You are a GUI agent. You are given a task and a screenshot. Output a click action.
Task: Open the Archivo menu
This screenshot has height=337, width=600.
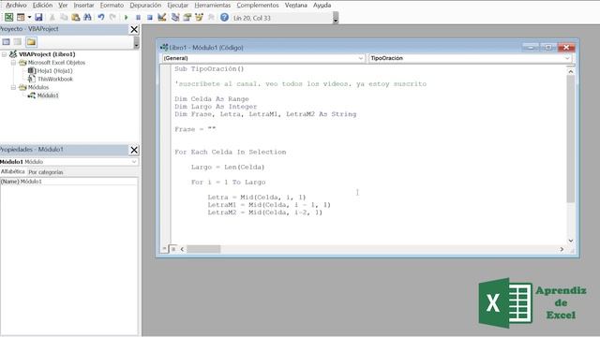coord(16,5)
